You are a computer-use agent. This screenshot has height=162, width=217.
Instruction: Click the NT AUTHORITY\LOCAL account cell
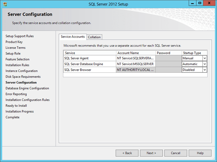click(136, 70)
